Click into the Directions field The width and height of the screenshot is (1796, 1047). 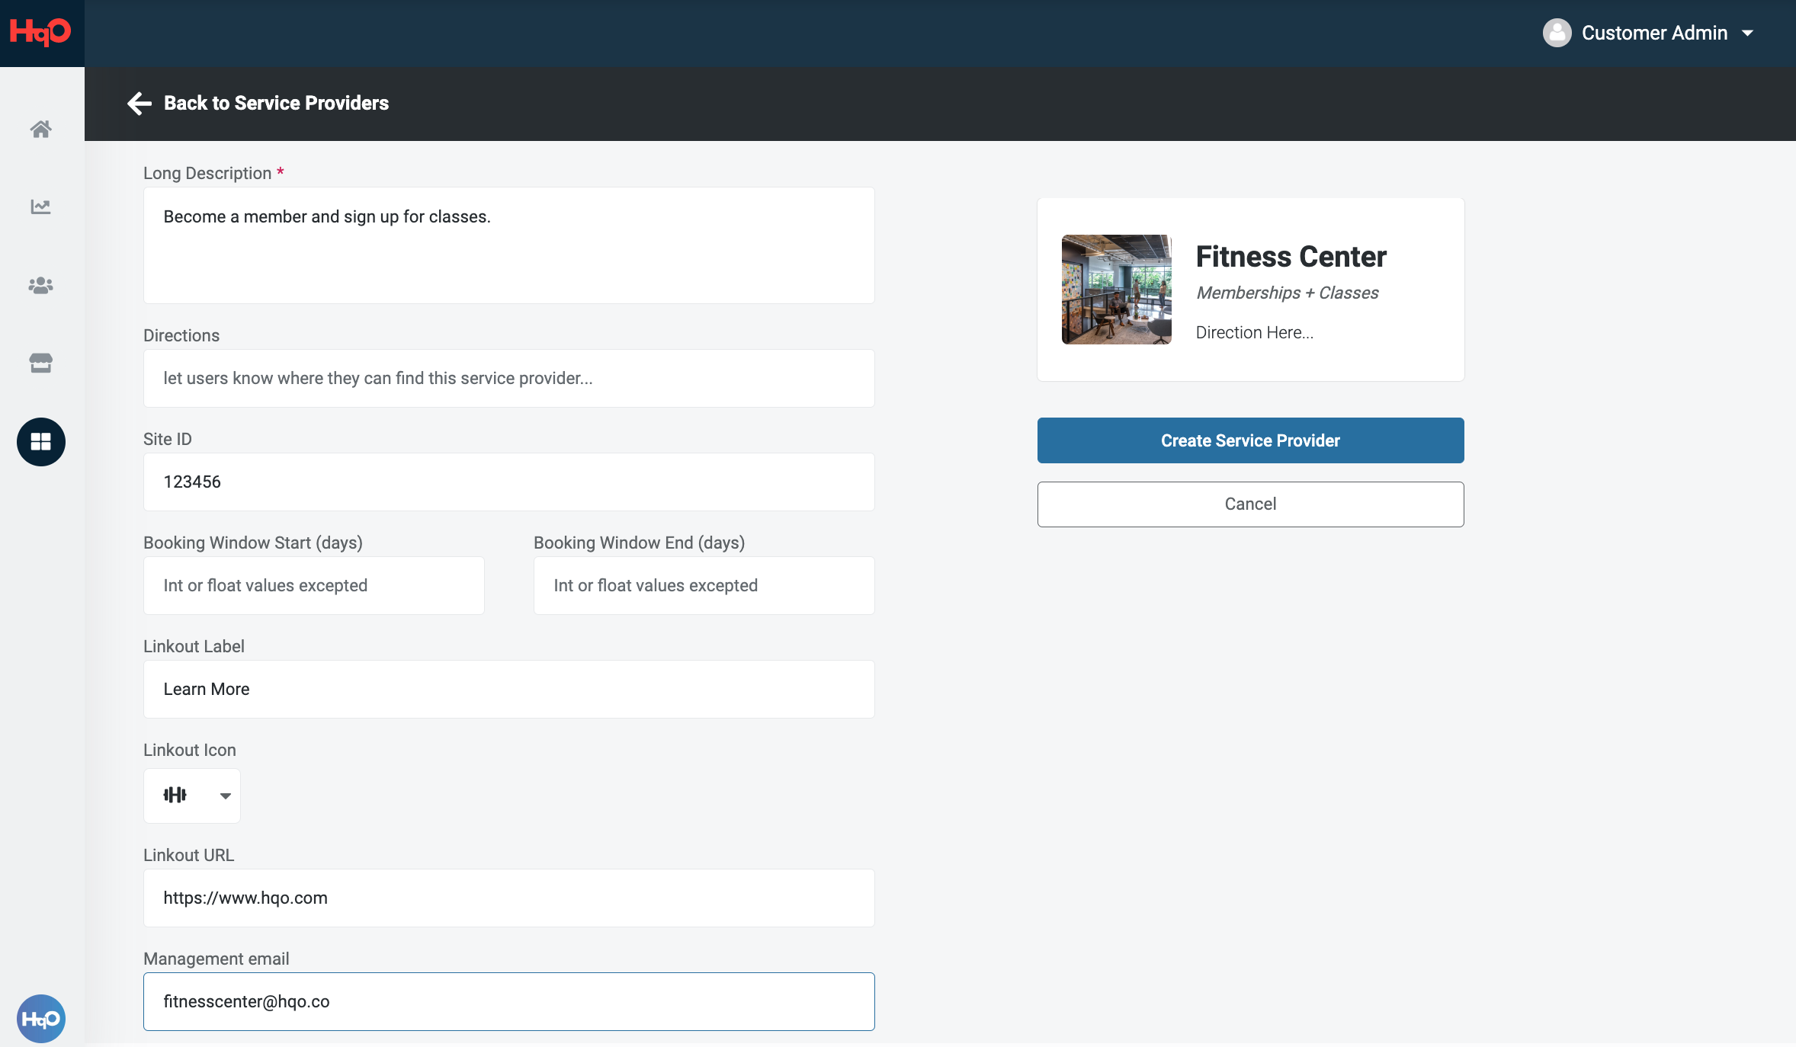[x=508, y=378]
